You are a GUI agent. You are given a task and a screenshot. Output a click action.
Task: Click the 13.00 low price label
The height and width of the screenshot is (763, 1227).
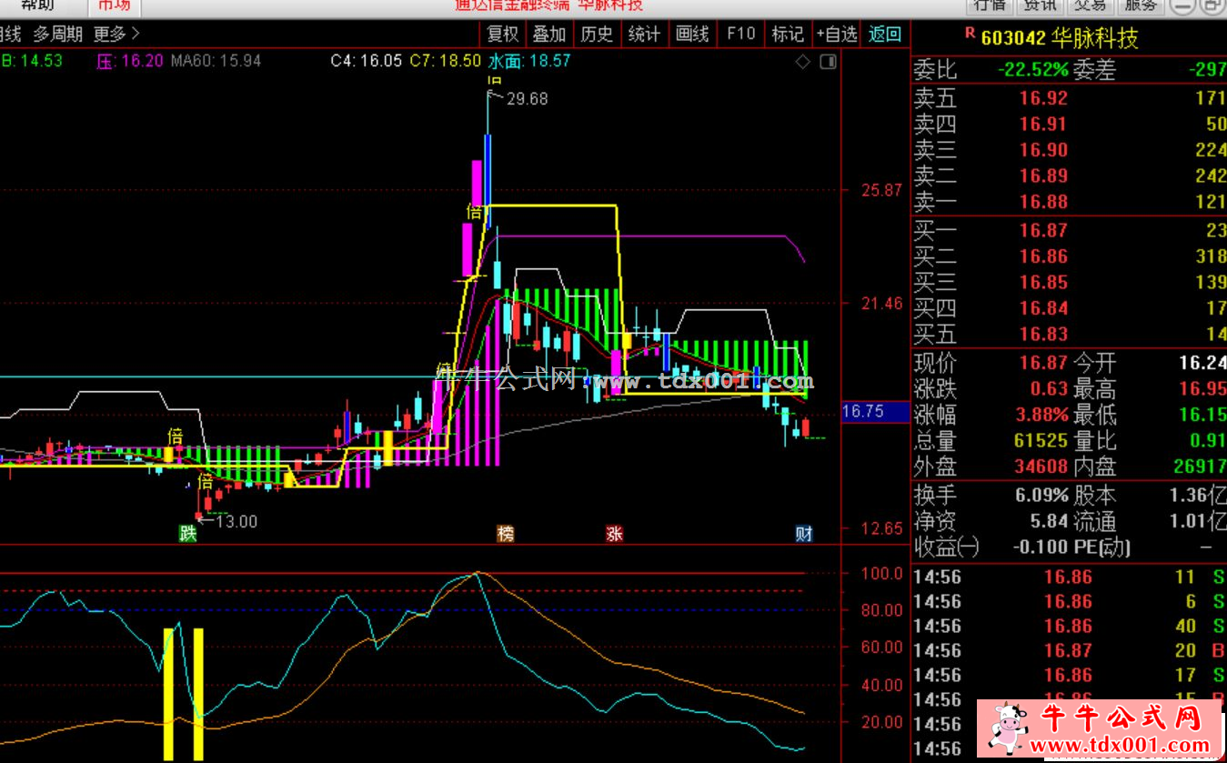click(236, 521)
